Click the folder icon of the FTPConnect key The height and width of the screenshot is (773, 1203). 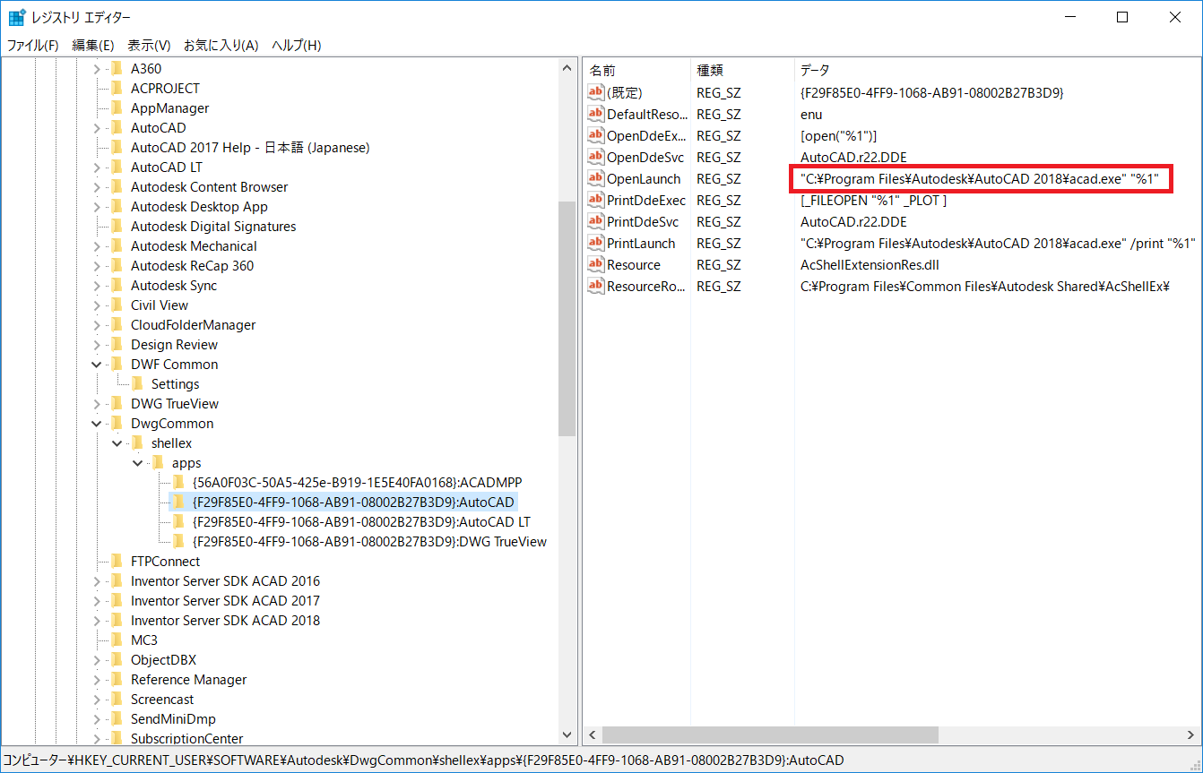click(117, 561)
